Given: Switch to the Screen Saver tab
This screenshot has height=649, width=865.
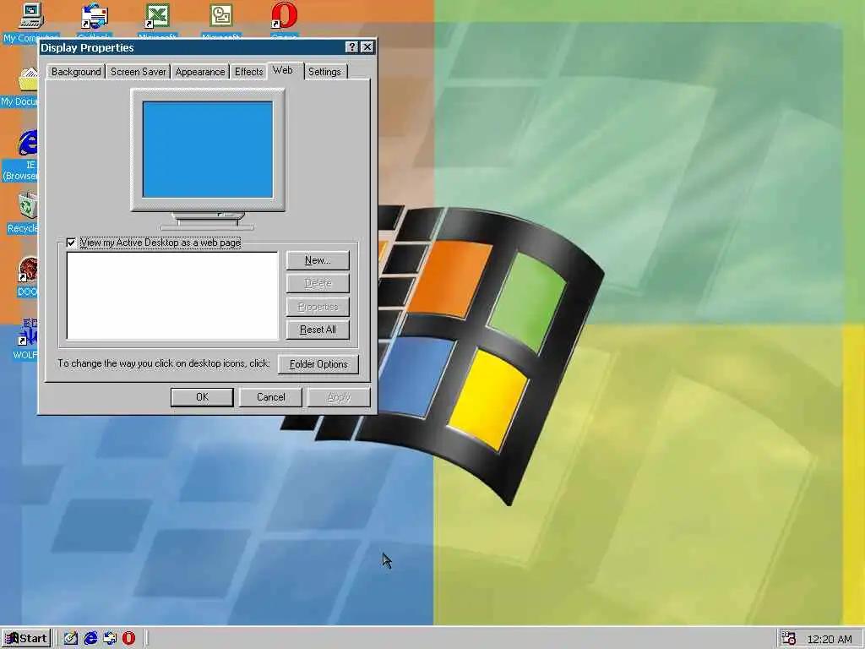Looking at the screenshot, I should pyautogui.click(x=138, y=72).
